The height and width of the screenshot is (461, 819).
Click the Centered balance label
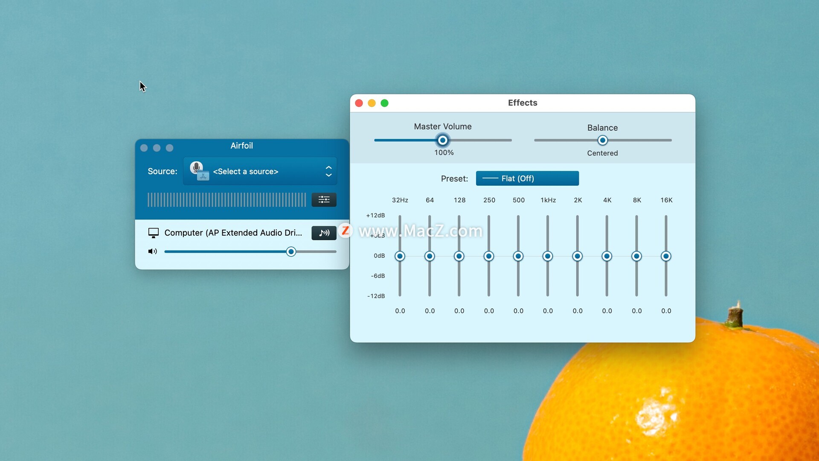click(x=602, y=153)
